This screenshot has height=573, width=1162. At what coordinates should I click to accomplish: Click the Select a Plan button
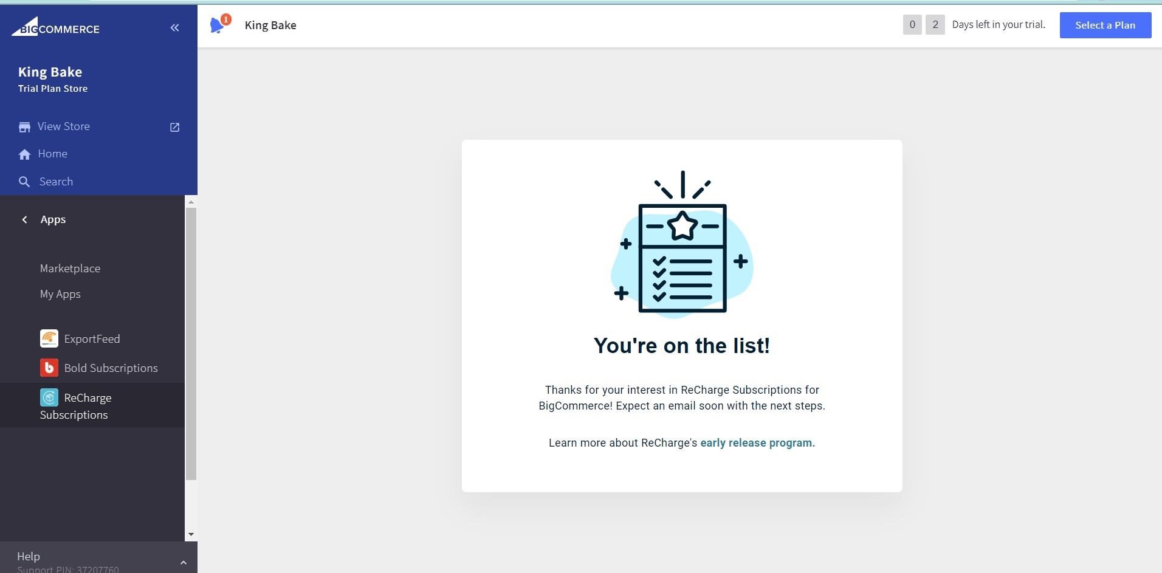(1105, 25)
